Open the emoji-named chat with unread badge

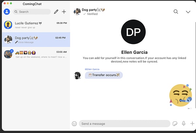coord(35,54)
